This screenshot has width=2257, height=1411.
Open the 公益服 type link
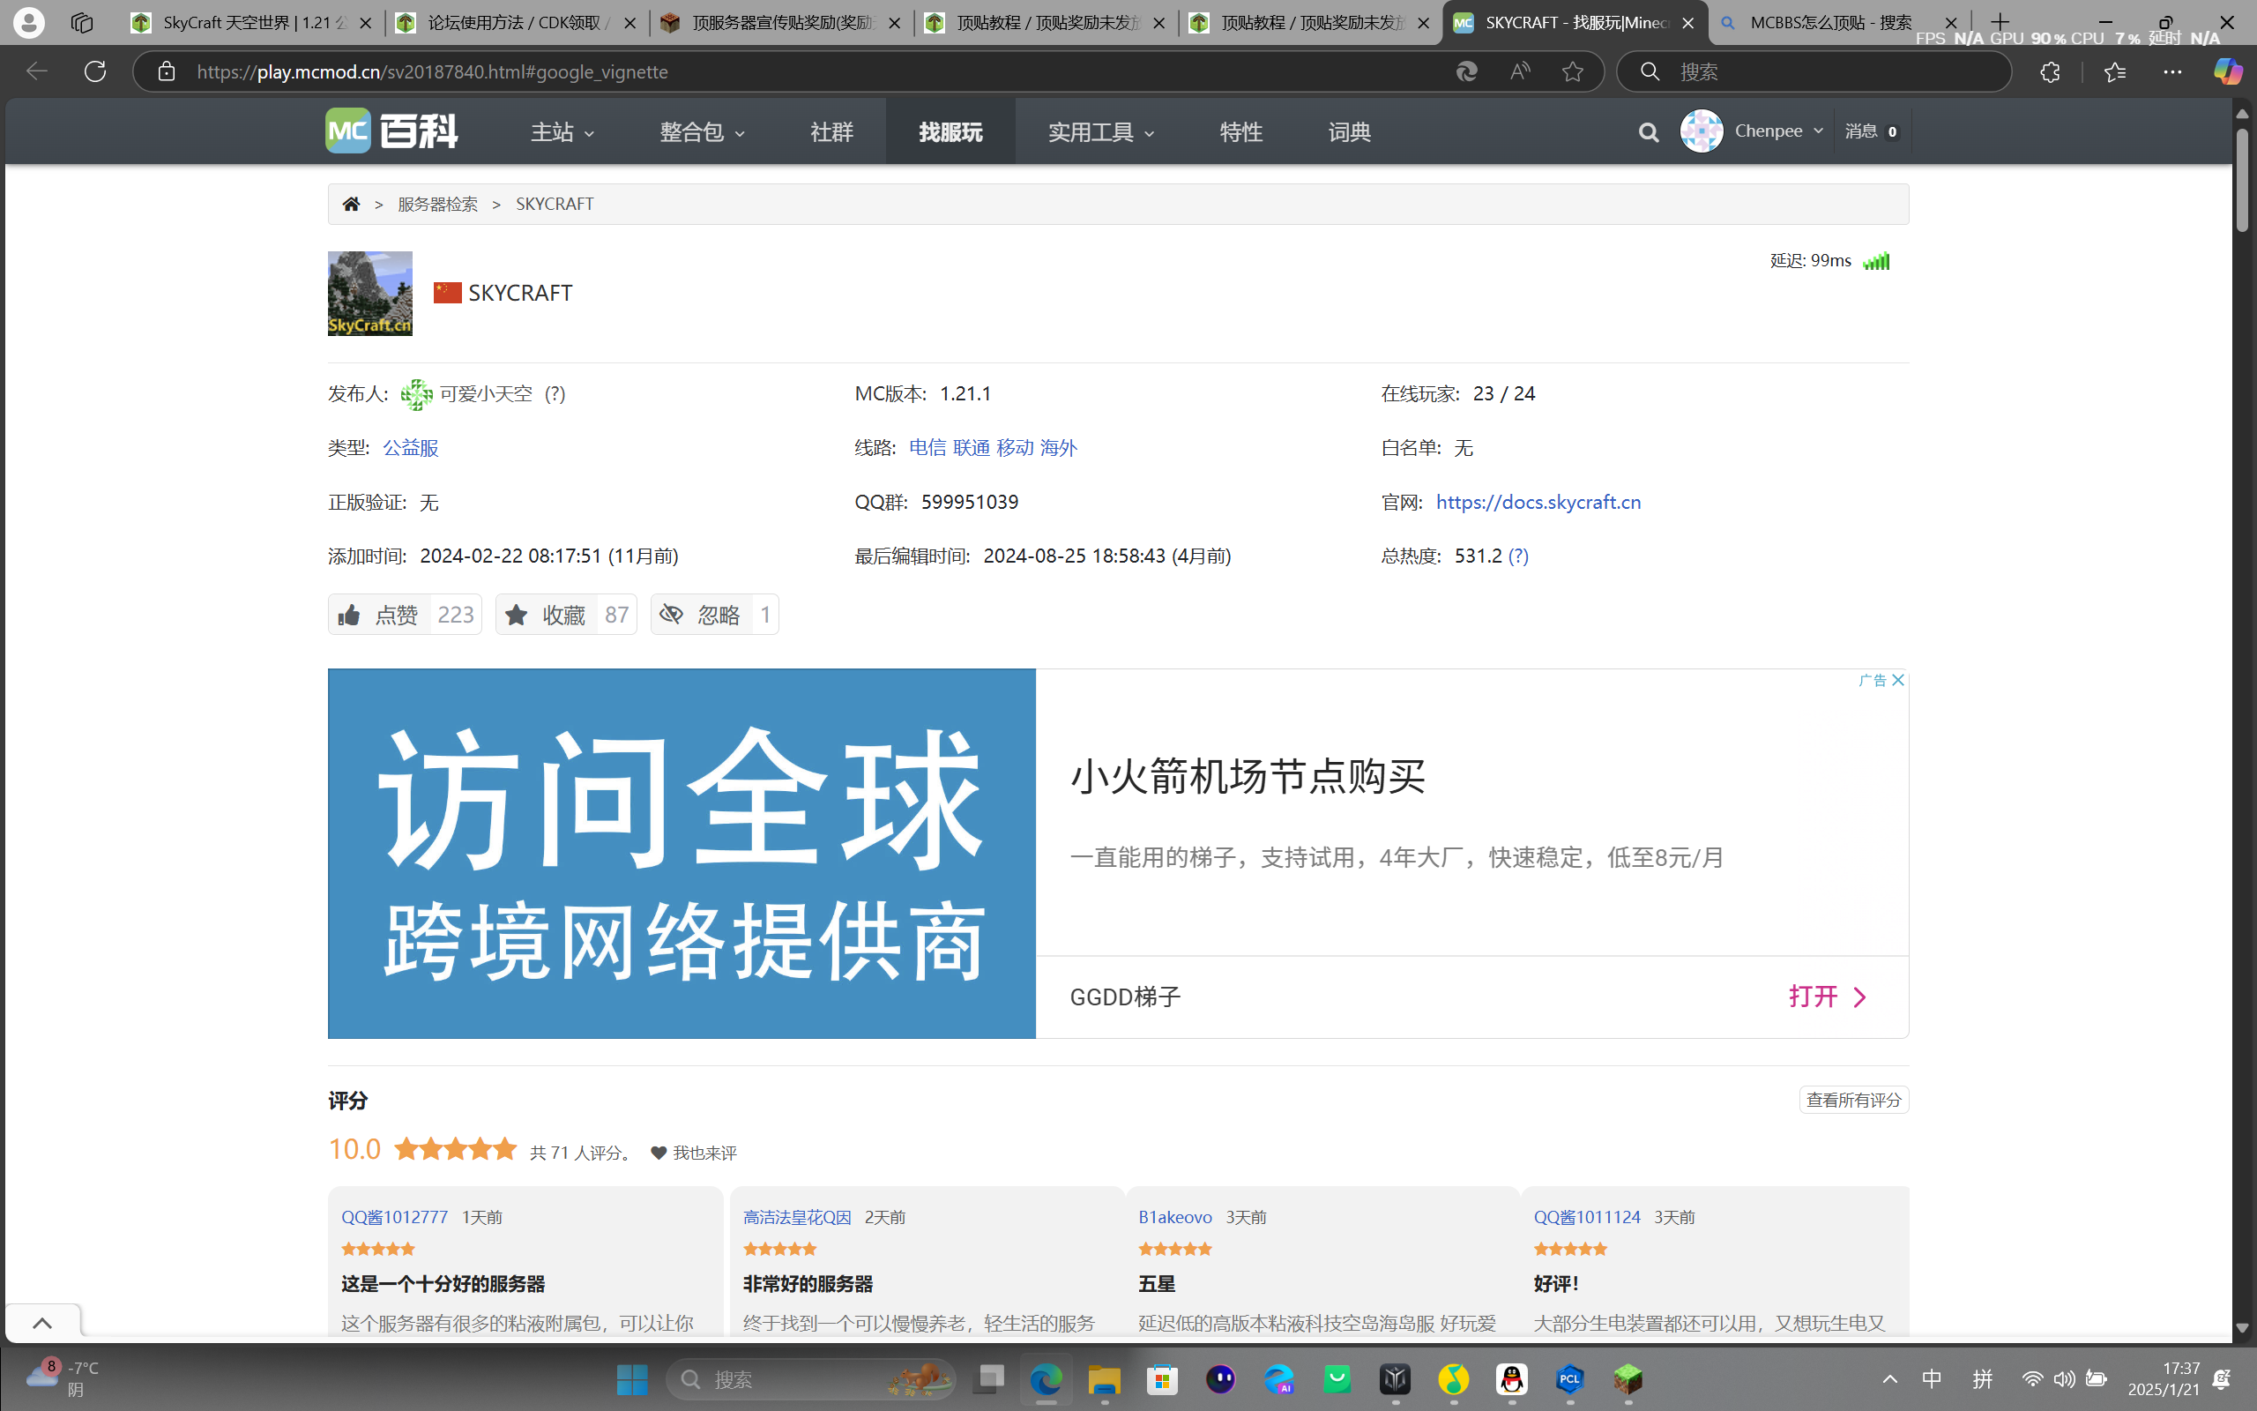pyautogui.click(x=410, y=448)
